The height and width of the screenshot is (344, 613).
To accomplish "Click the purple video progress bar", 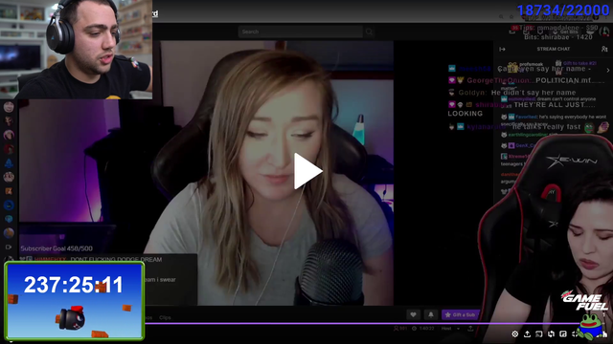I will [x=362, y=323].
